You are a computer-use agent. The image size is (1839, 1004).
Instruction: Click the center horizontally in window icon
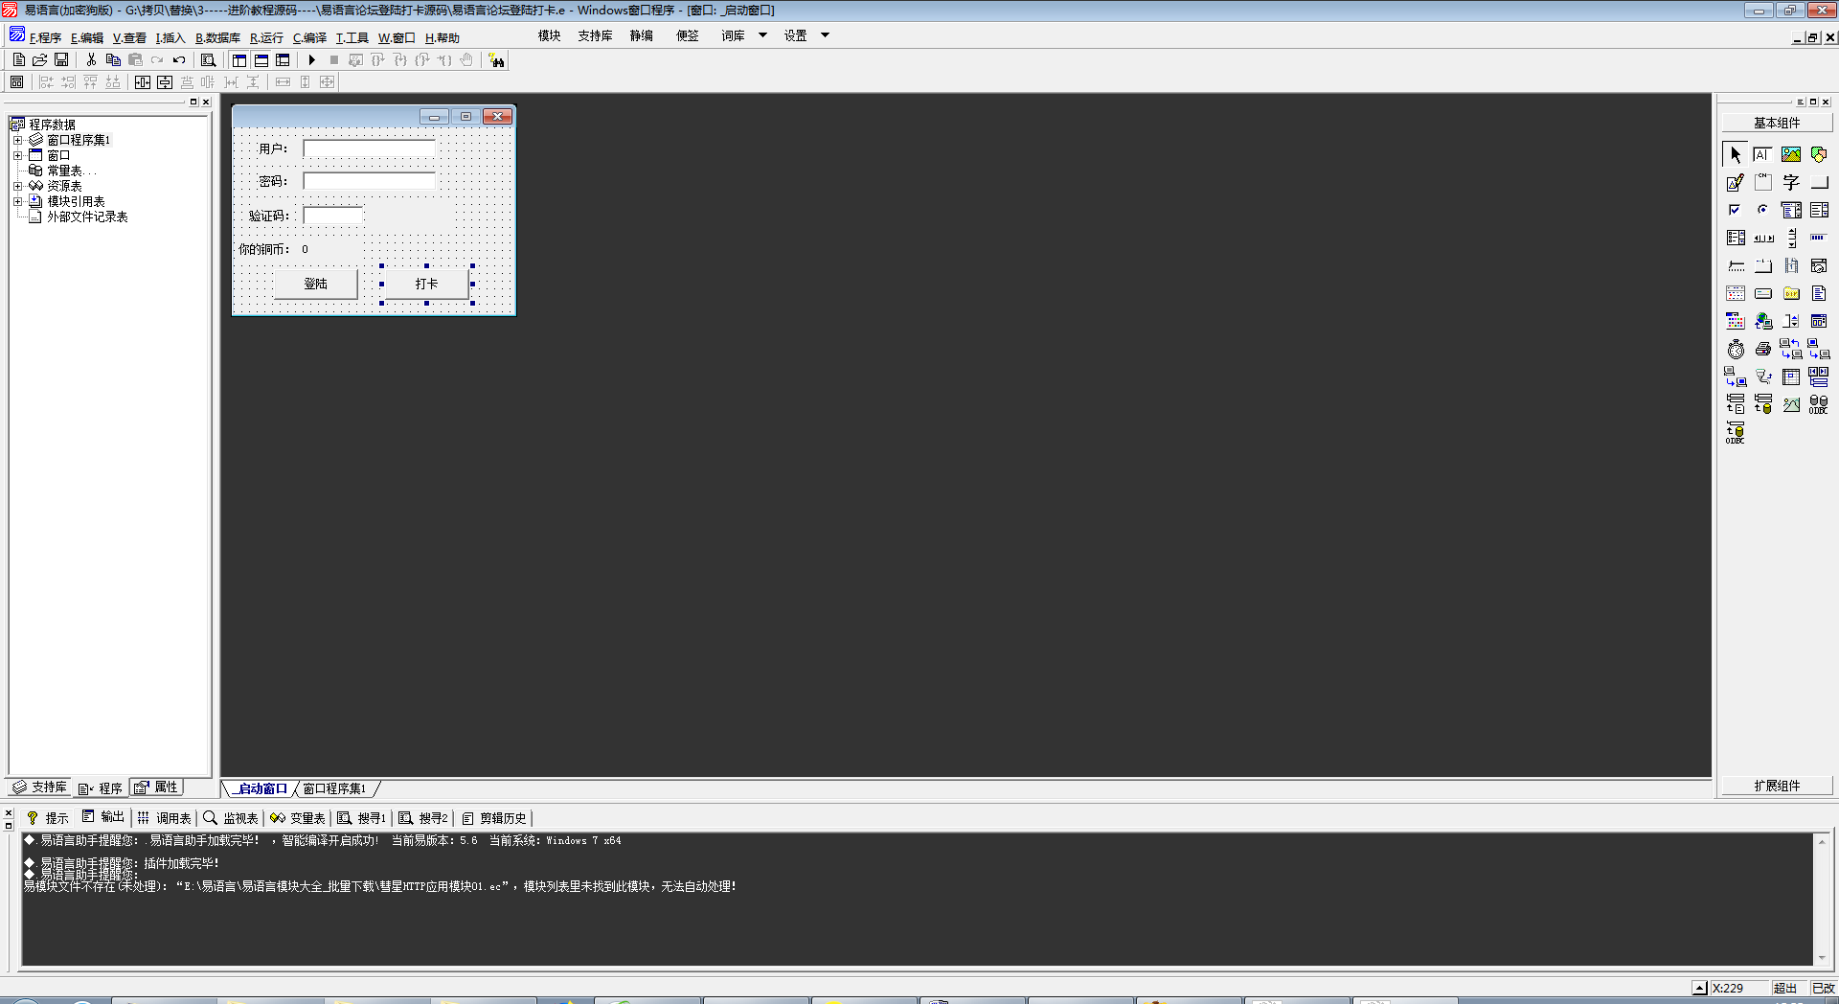pyautogui.click(x=143, y=82)
